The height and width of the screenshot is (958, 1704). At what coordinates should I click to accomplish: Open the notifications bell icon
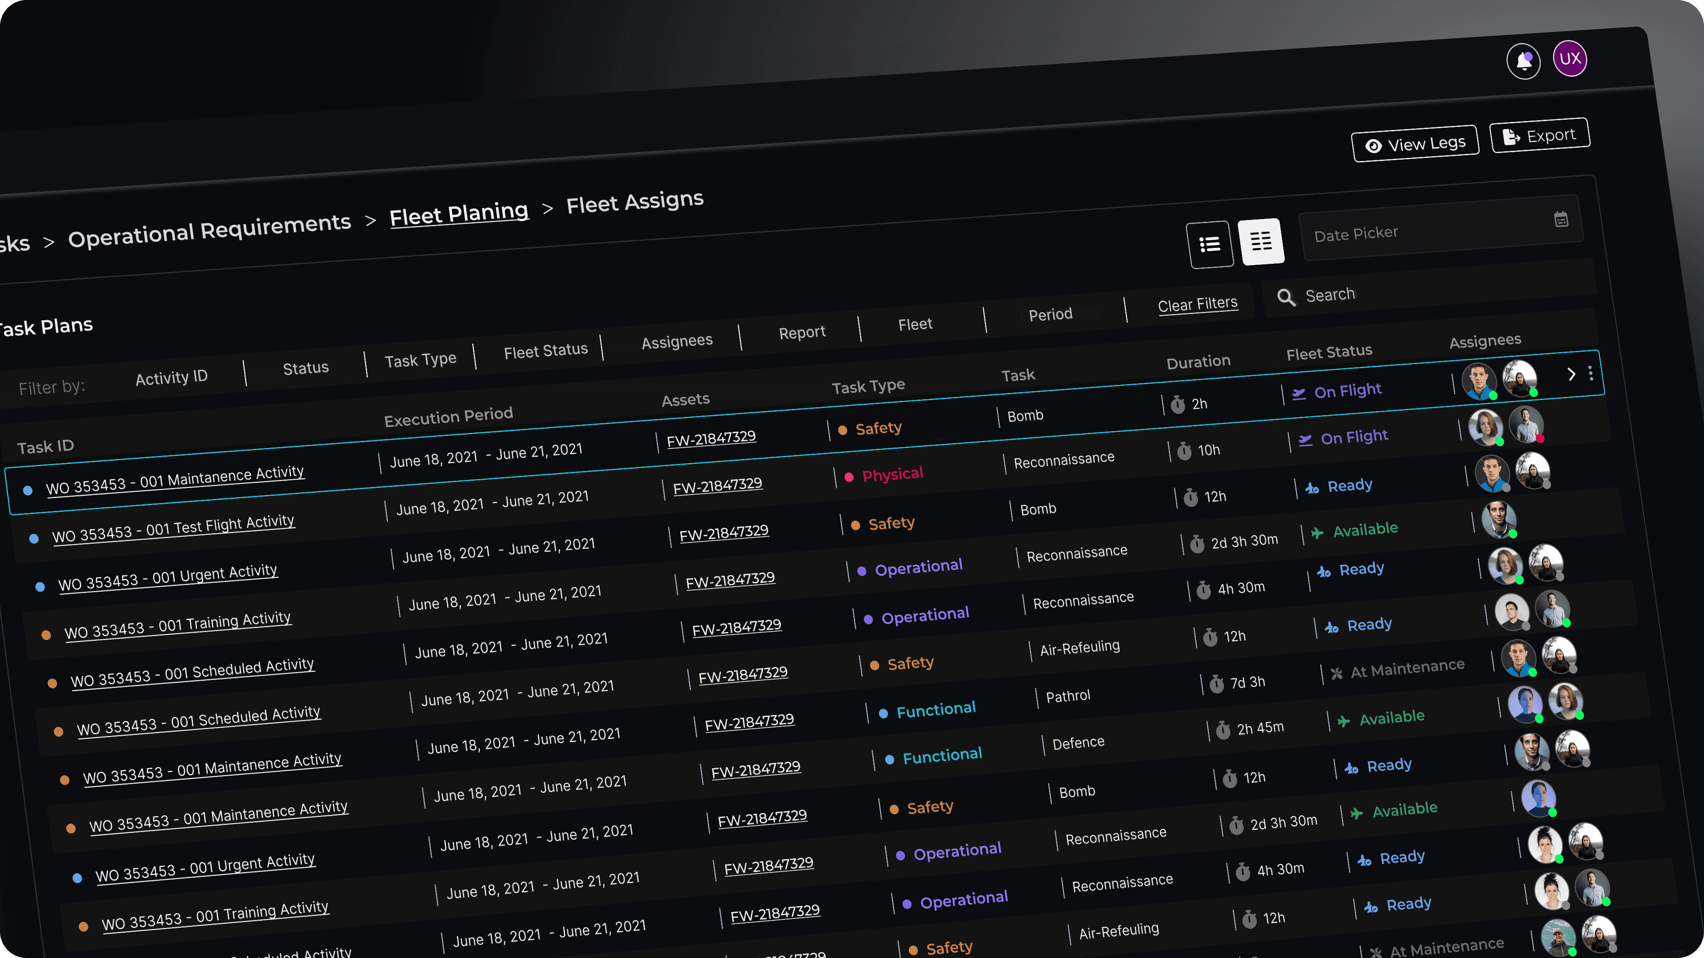pyautogui.click(x=1523, y=62)
